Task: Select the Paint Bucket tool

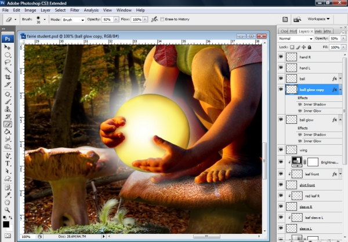Action: [x=8, y=131]
